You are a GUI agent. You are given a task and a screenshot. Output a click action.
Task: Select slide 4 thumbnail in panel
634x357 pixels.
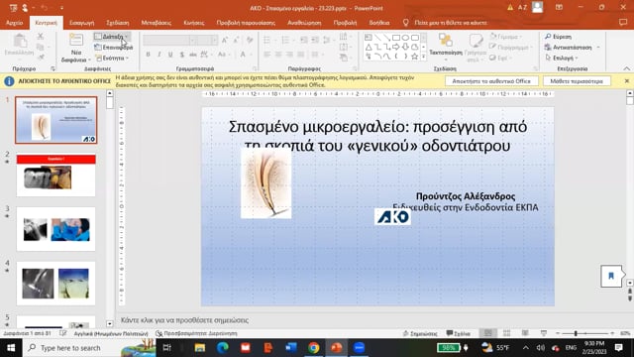[55, 284]
